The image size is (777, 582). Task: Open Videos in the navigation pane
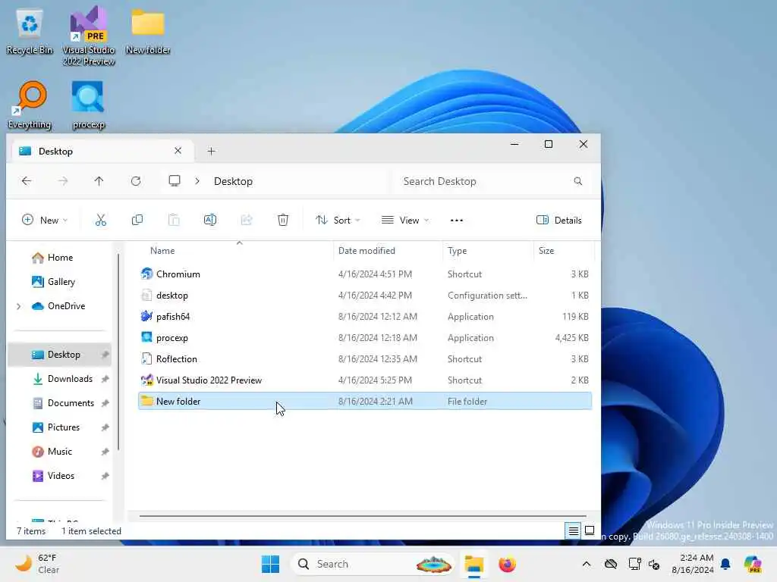[x=59, y=476]
